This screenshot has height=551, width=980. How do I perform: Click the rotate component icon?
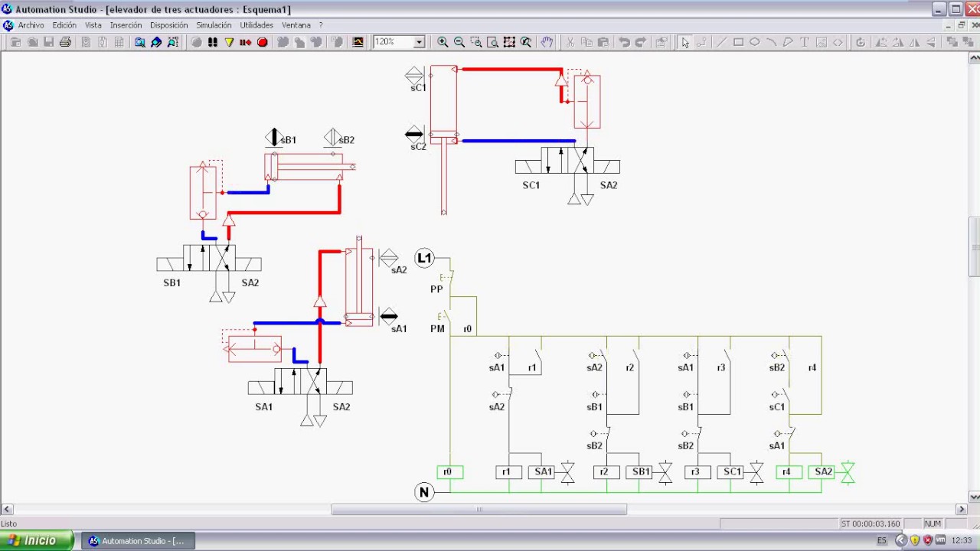point(861,42)
